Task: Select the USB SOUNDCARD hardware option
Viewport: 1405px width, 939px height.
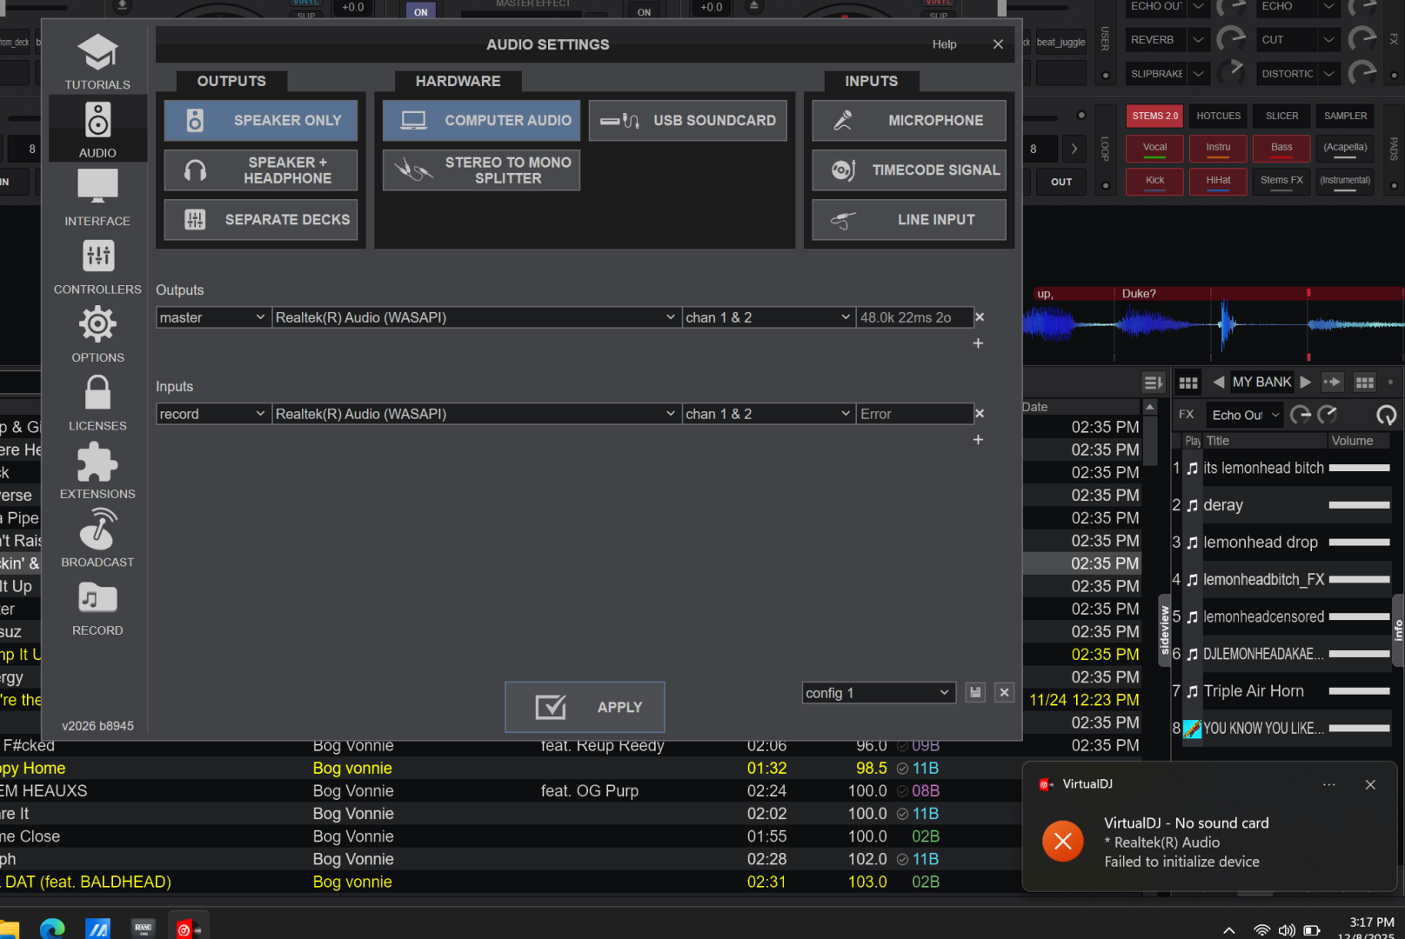Action: point(688,120)
